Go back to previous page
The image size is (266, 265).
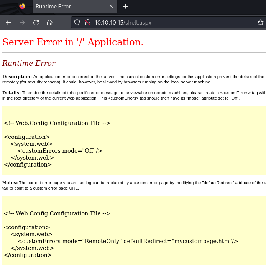point(8,22)
